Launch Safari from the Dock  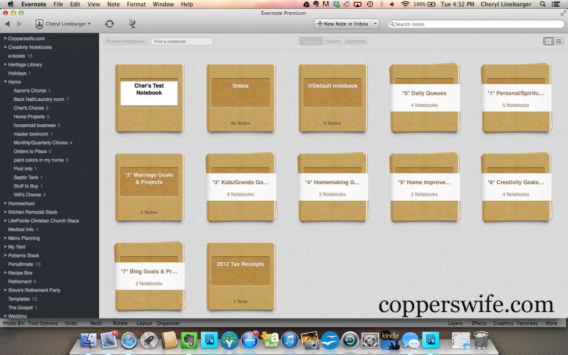[129, 341]
